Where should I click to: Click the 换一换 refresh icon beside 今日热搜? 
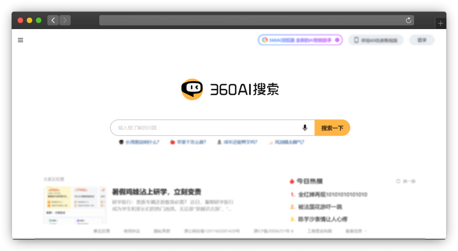click(398, 181)
